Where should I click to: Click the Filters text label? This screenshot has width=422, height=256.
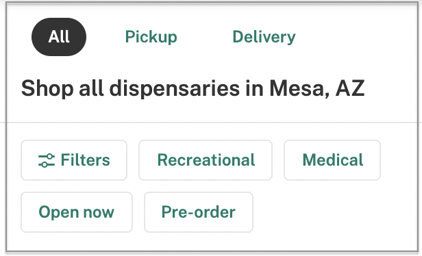pos(86,160)
